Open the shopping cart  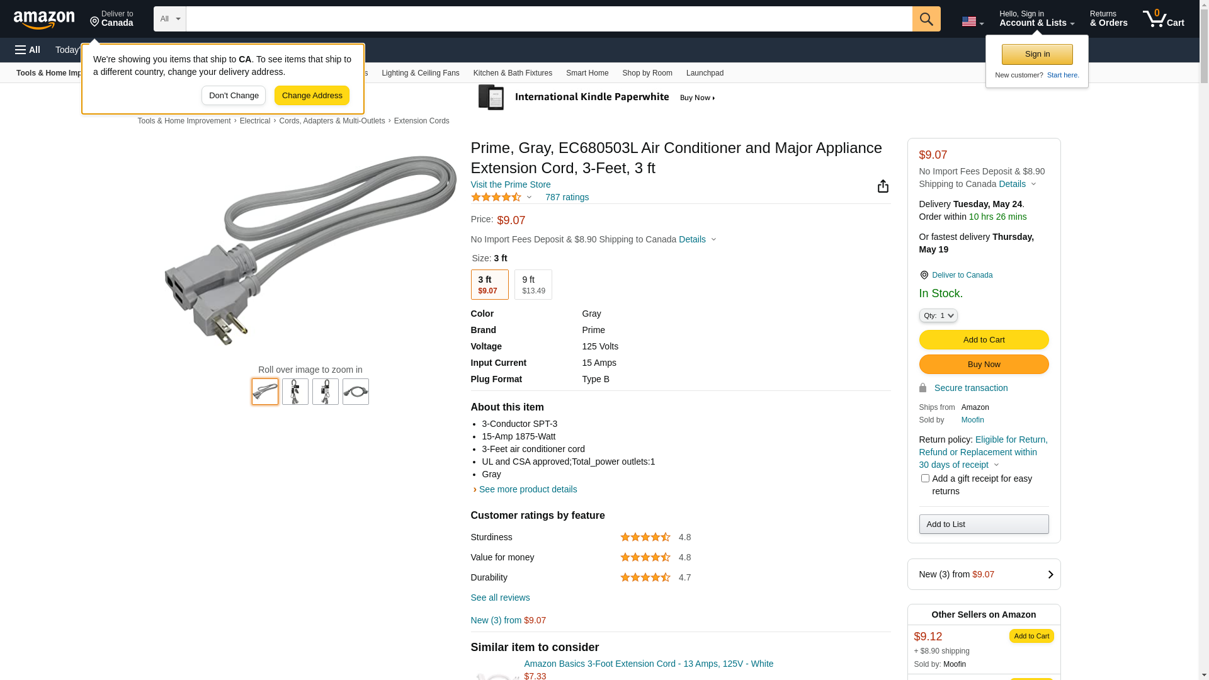(x=1163, y=19)
